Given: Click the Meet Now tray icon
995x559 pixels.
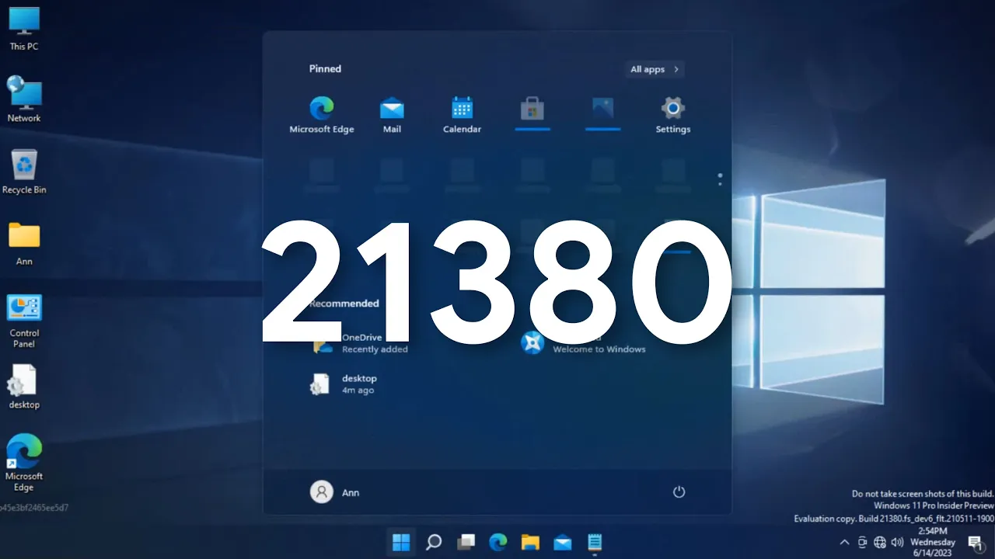Looking at the screenshot, I should (x=863, y=542).
